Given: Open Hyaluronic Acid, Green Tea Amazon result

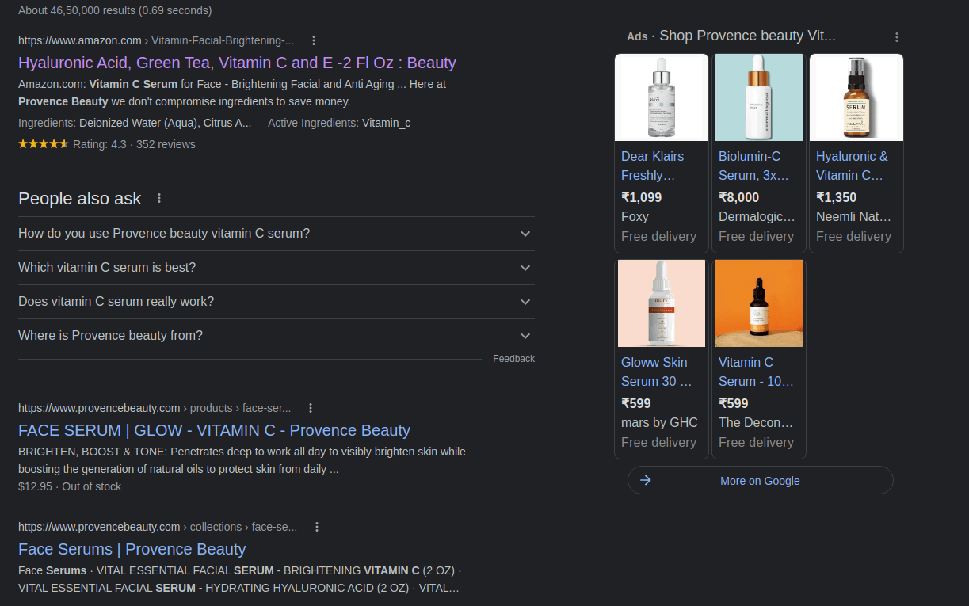Looking at the screenshot, I should 237,63.
